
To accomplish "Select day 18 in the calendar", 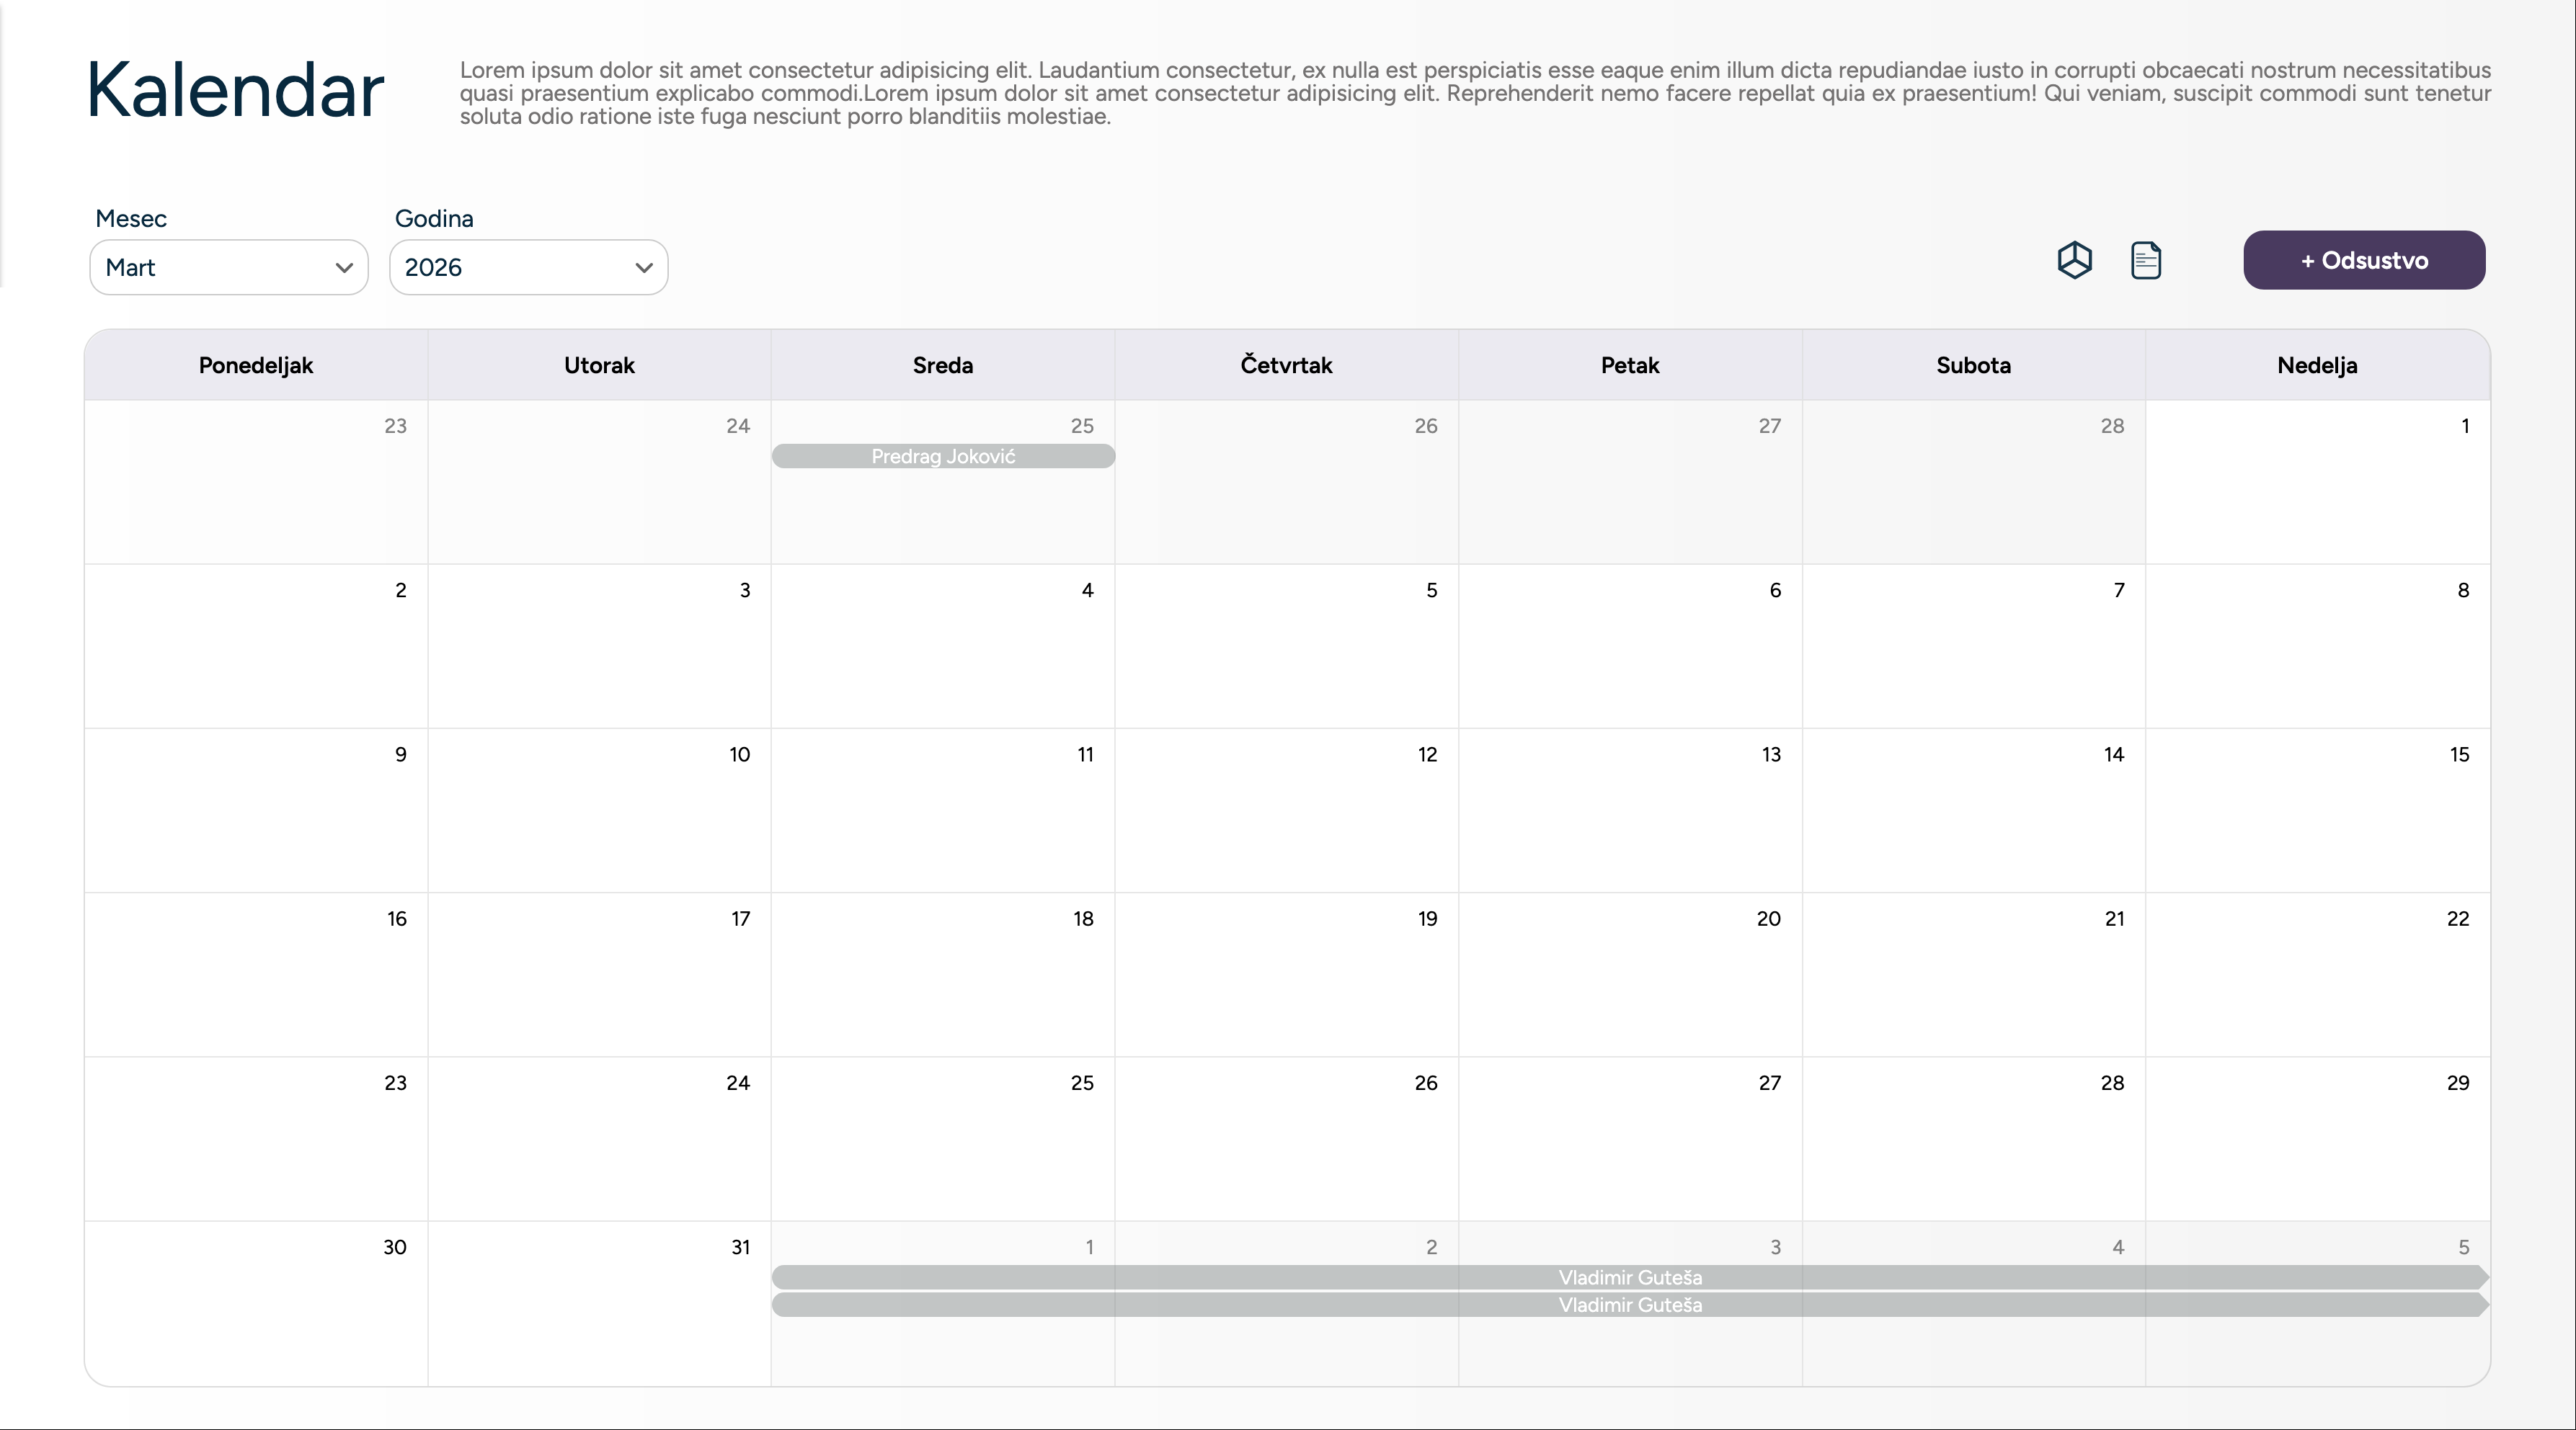I will click(x=943, y=974).
